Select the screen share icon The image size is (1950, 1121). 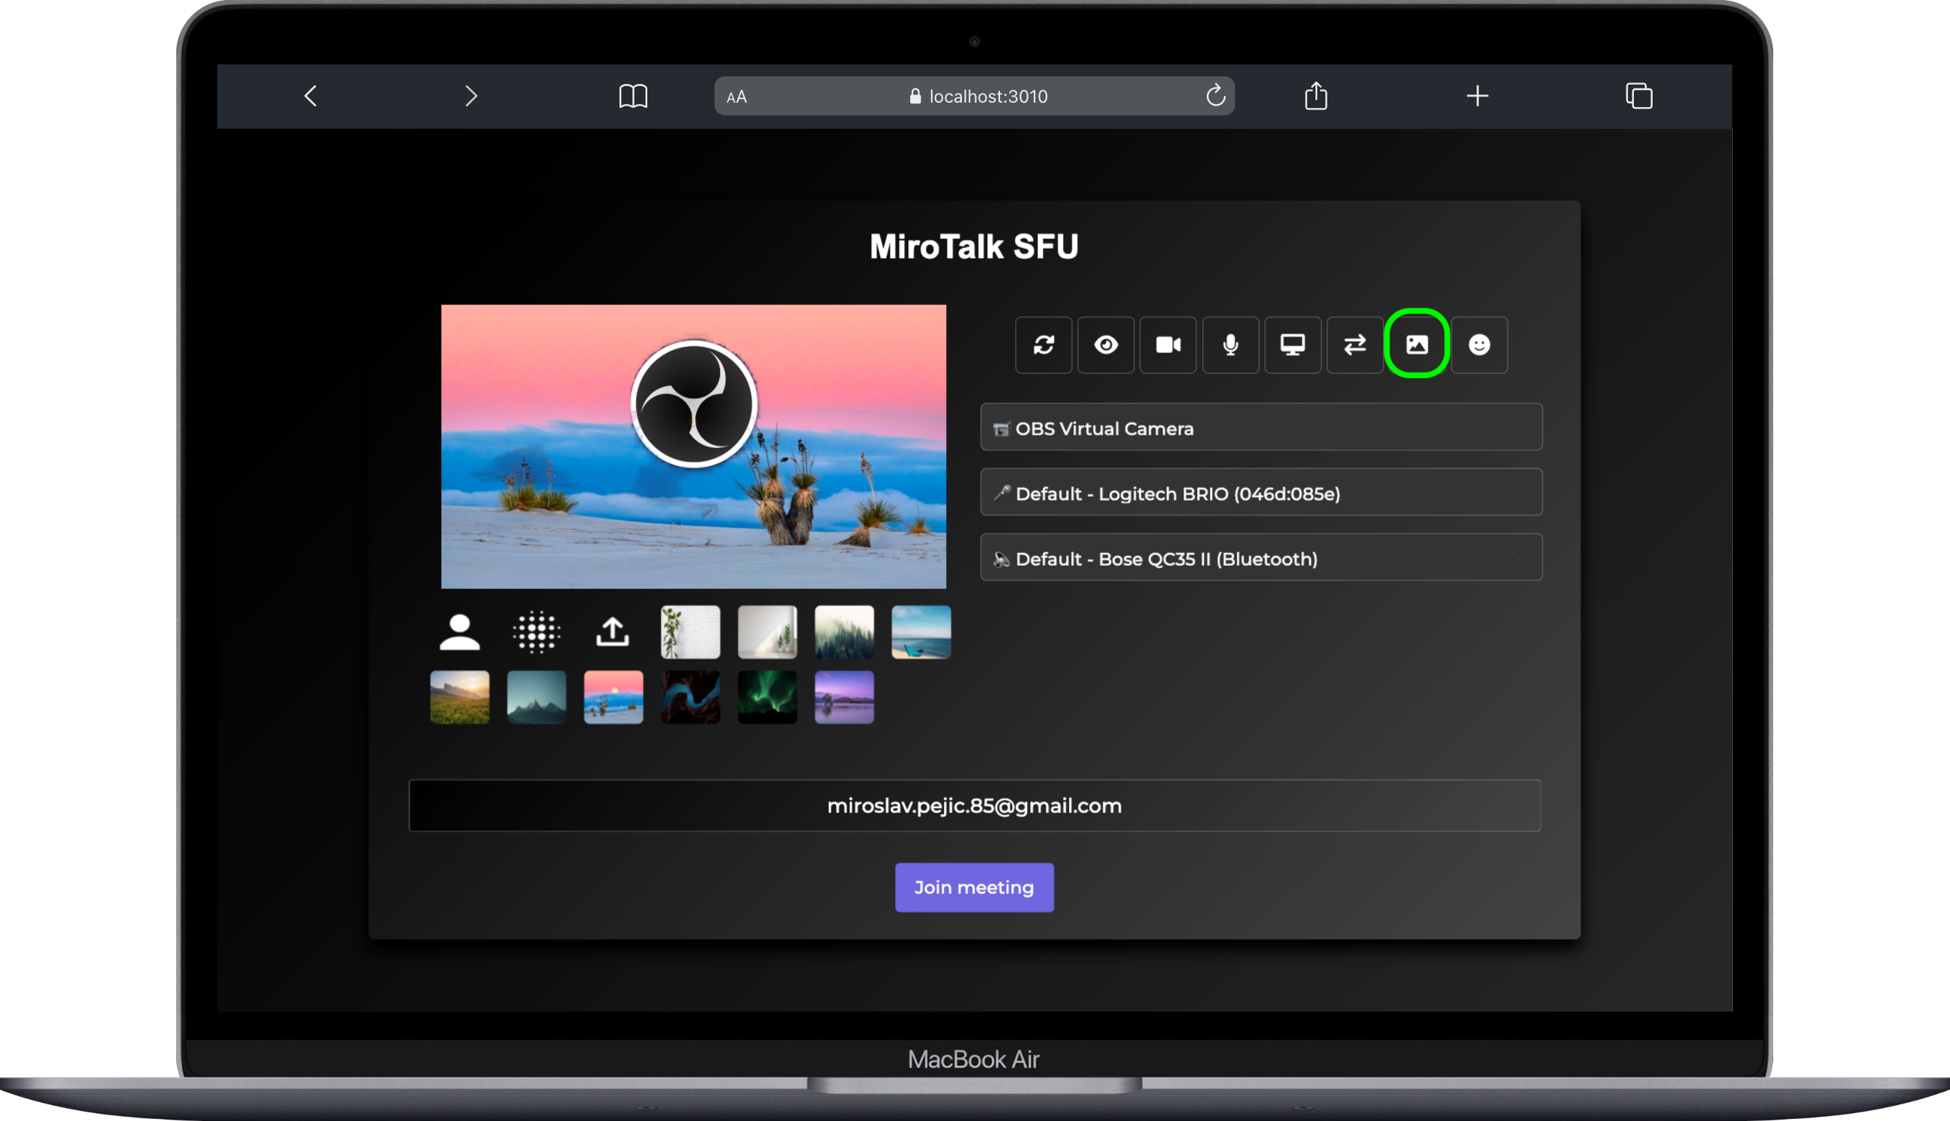[x=1292, y=345]
